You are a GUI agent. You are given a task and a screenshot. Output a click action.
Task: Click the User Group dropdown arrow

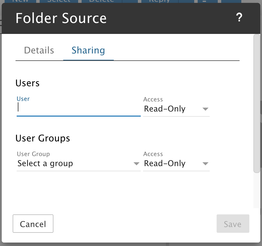[x=136, y=164]
